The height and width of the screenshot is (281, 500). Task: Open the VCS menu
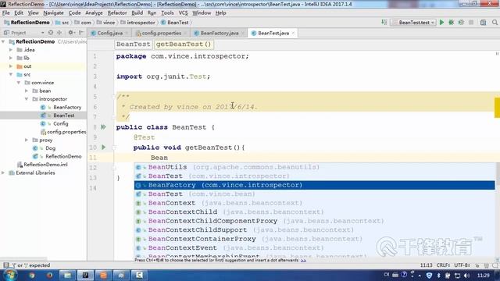click(x=183, y=12)
